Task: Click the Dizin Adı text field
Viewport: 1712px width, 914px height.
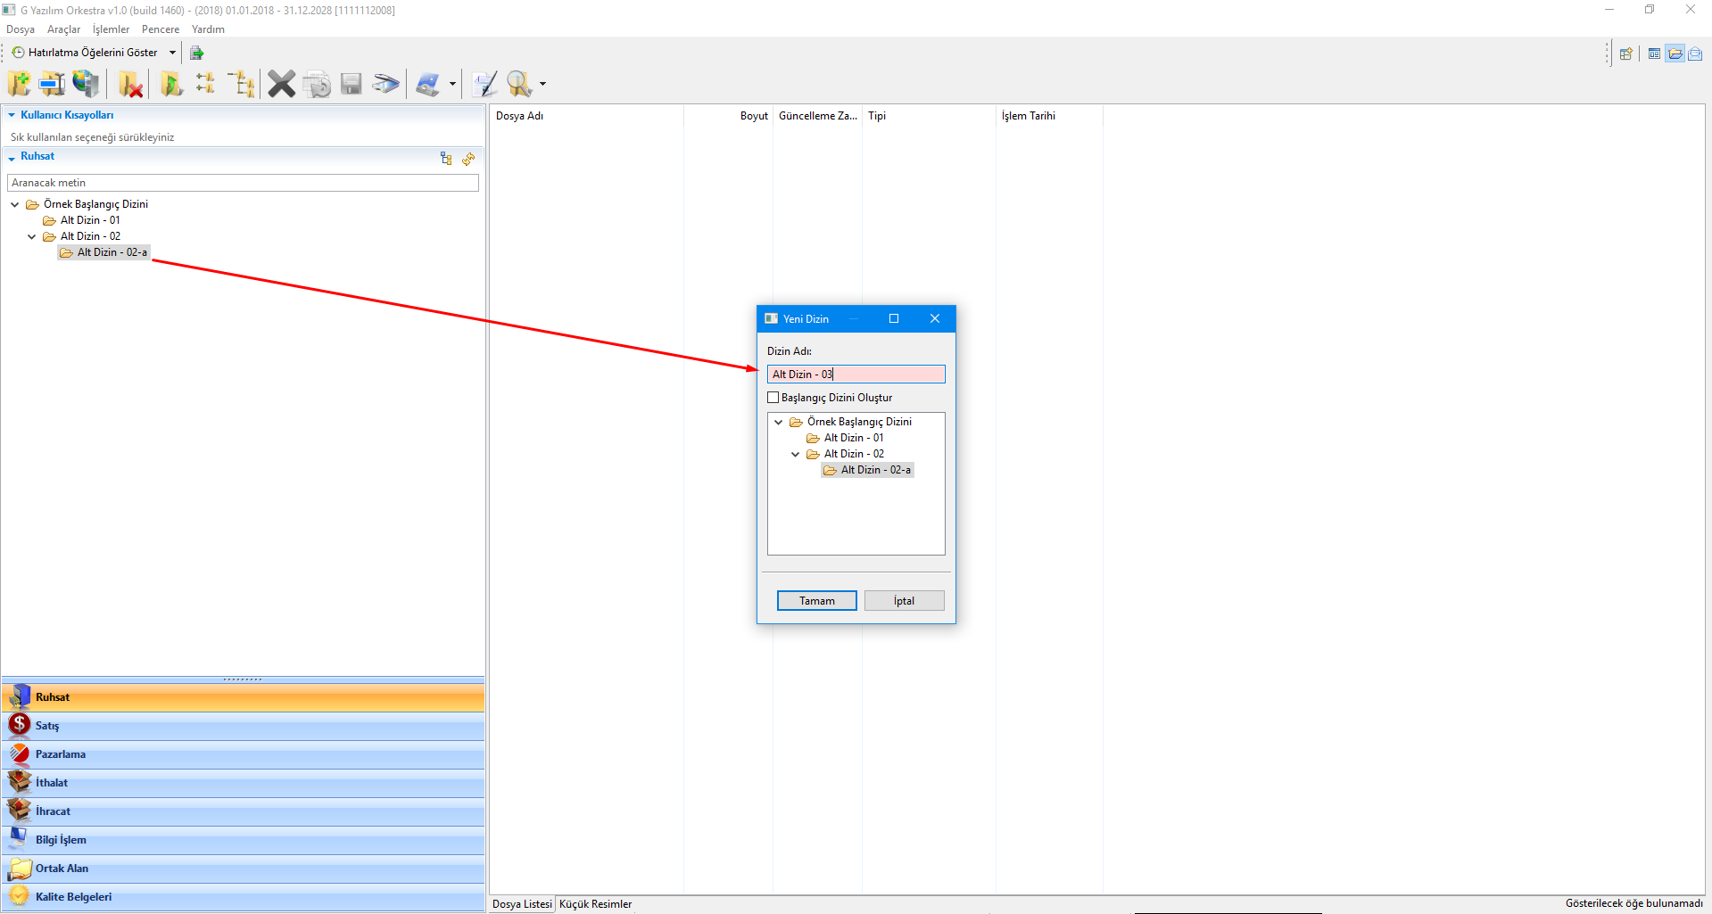Action: 856,375
